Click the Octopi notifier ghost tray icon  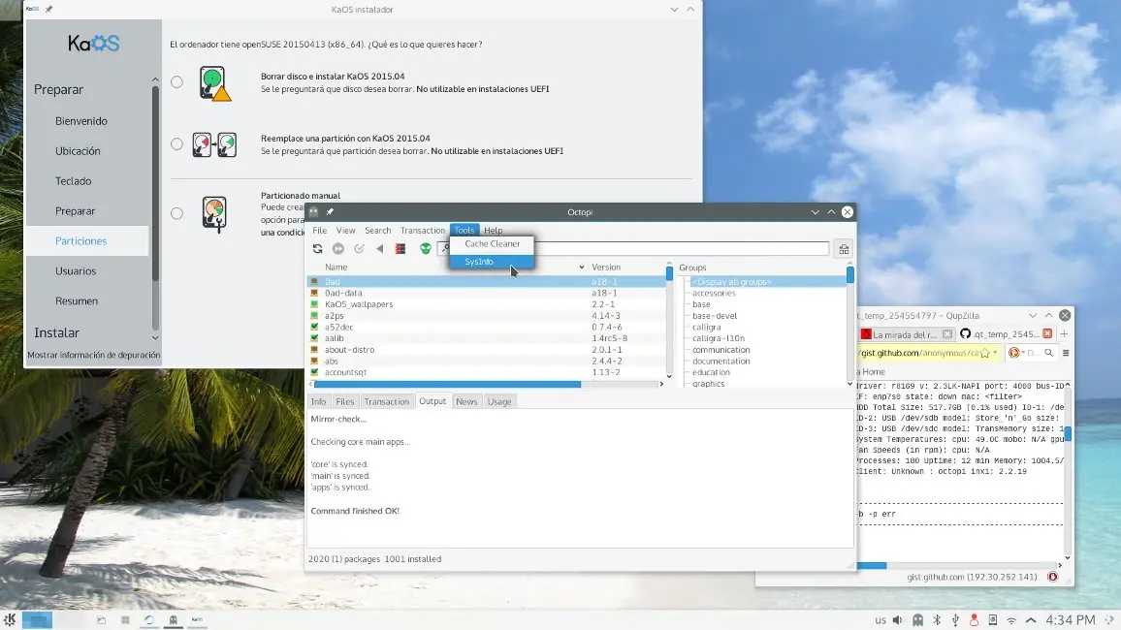tap(918, 620)
